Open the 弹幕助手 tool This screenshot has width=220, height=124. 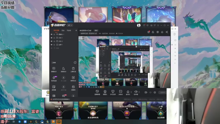tap(54, 70)
